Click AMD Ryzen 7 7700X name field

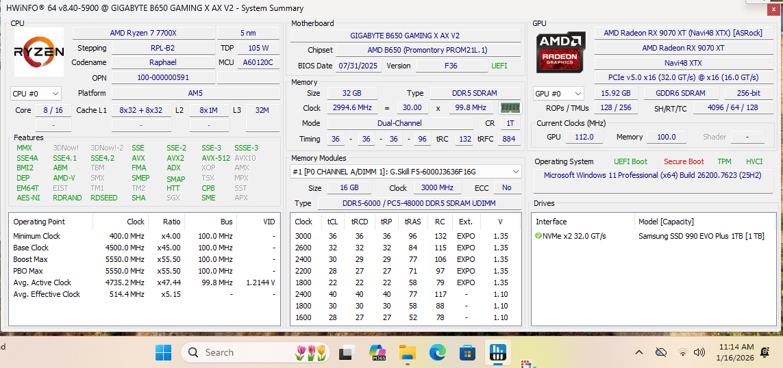coord(143,33)
